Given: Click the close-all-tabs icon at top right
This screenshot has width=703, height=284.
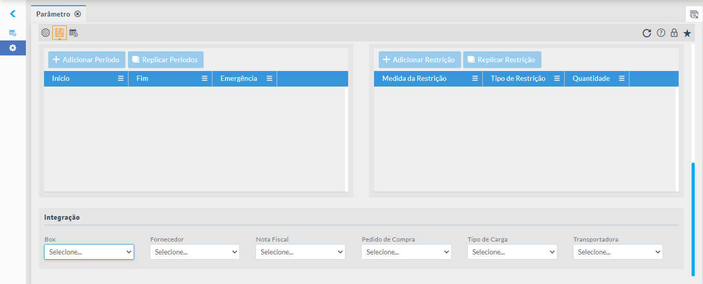Looking at the screenshot, I should [x=694, y=15].
